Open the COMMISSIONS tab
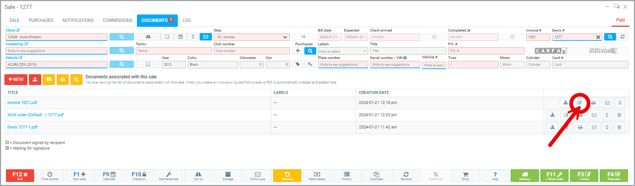635x186 pixels. coord(118,20)
